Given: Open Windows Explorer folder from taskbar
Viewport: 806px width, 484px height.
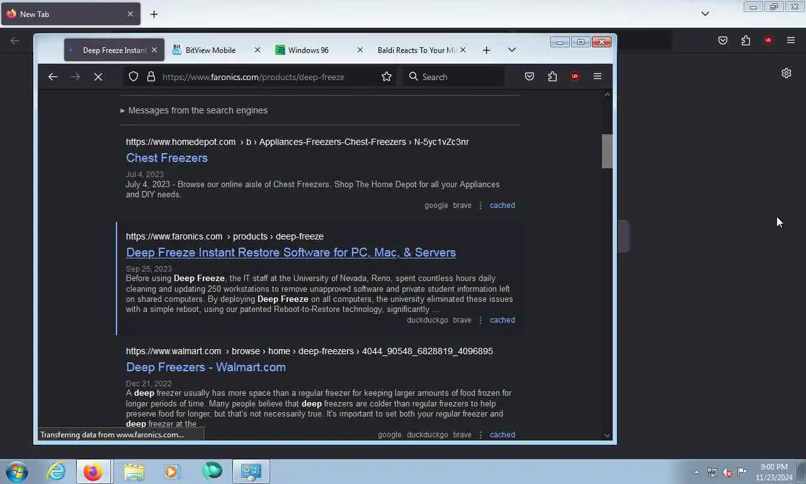Looking at the screenshot, I should [x=134, y=471].
